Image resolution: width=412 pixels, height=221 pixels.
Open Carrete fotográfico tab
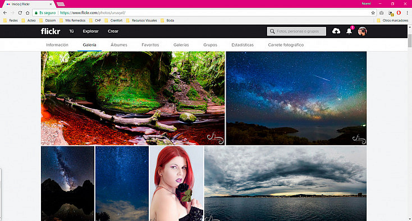[x=286, y=45]
